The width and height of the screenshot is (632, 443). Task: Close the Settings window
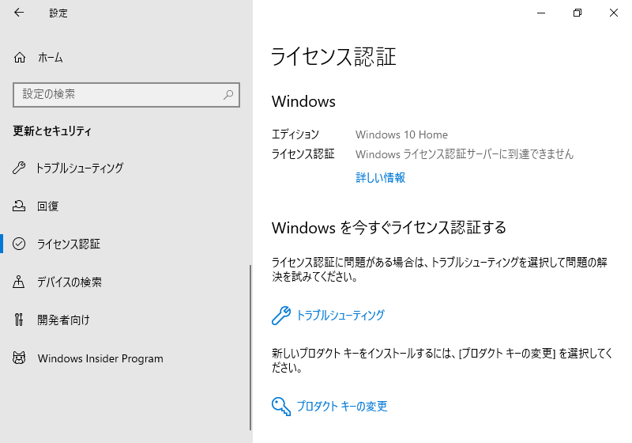[x=614, y=13]
